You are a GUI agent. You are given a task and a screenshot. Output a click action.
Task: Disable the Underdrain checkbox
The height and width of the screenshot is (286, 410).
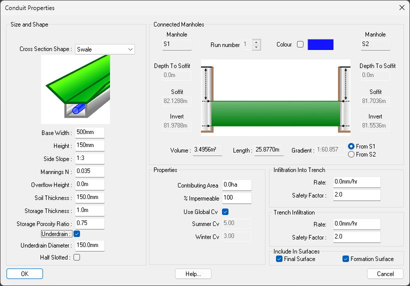76,233
